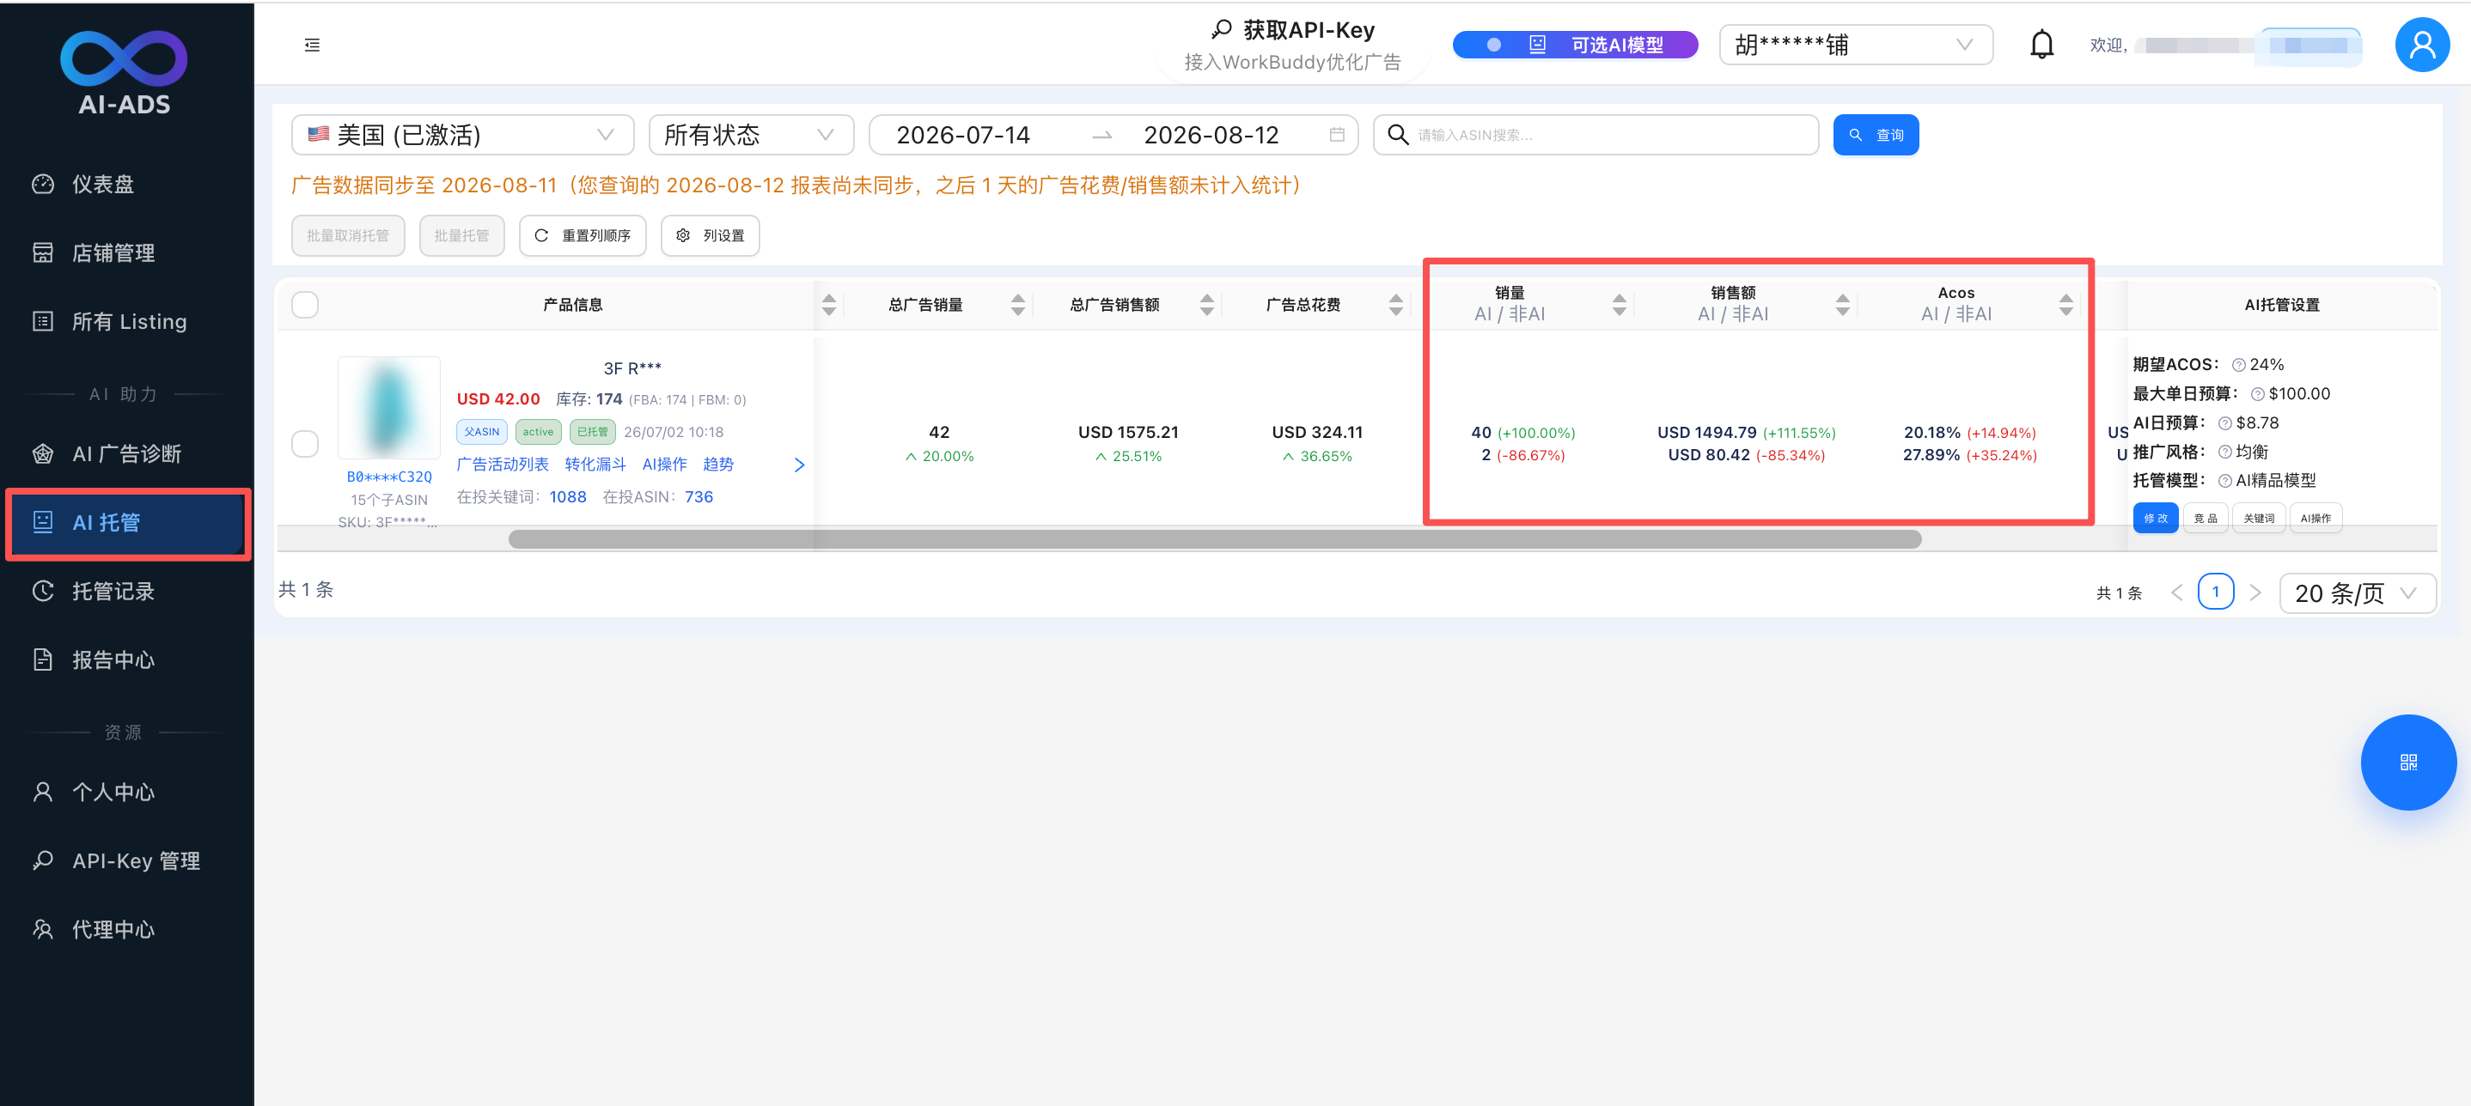The height and width of the screenshot is (1106, 2471).
Task: Click the blue 修改 button
Action: click(2155, 519)
